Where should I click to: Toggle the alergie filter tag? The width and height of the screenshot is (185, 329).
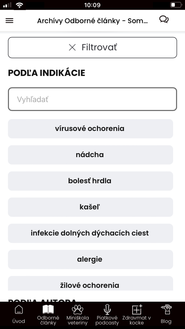[x=90, y=259]
